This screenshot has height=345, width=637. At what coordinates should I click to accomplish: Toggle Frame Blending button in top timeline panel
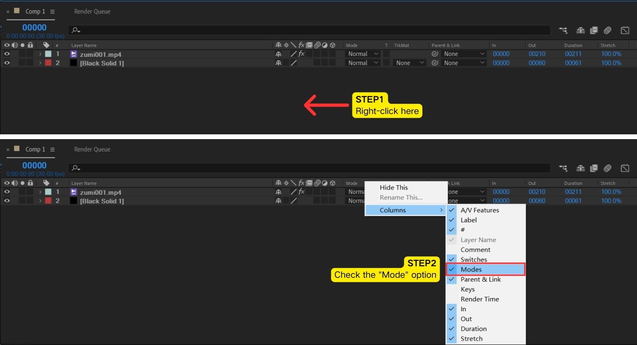pos(594,30)
